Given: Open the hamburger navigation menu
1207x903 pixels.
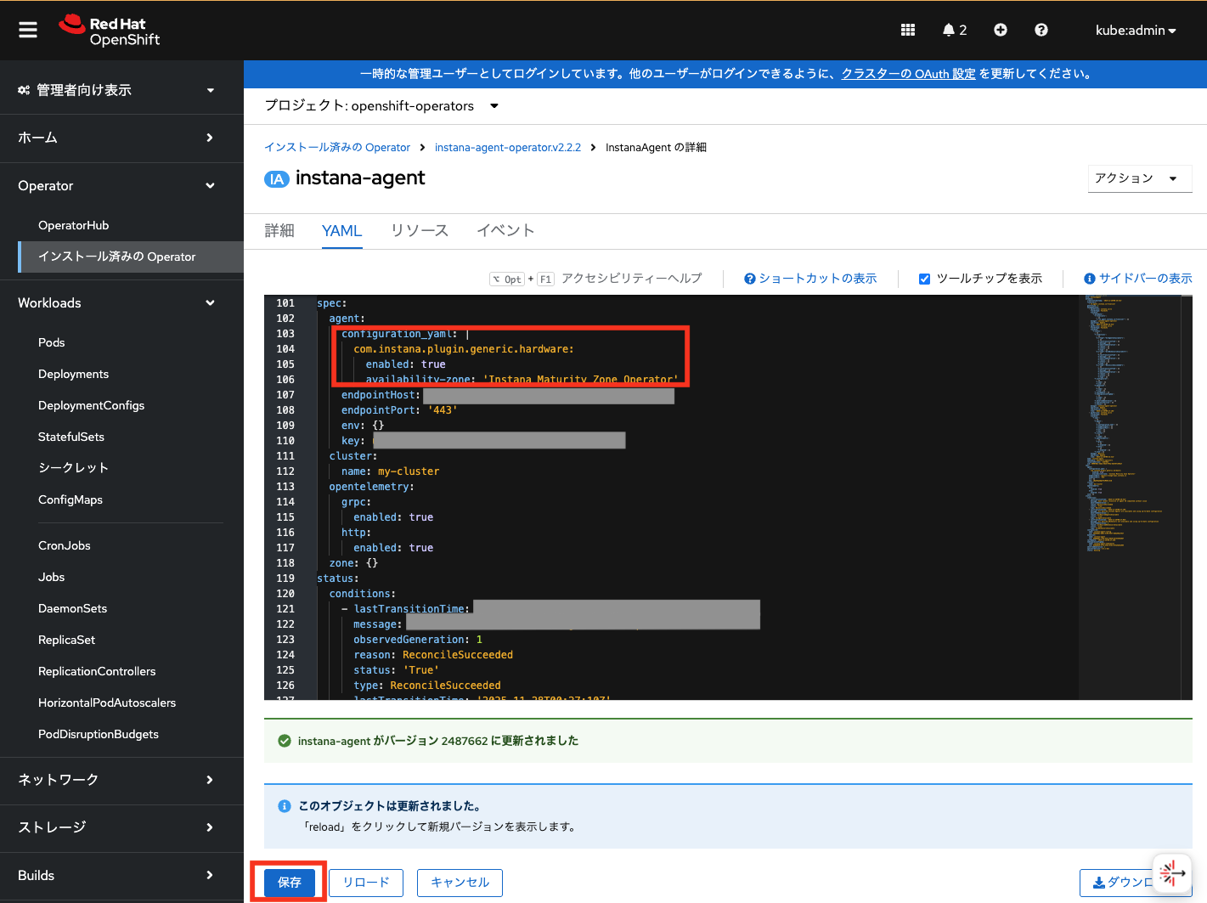Looking at the screenshot, I should [x=28, y=30].
